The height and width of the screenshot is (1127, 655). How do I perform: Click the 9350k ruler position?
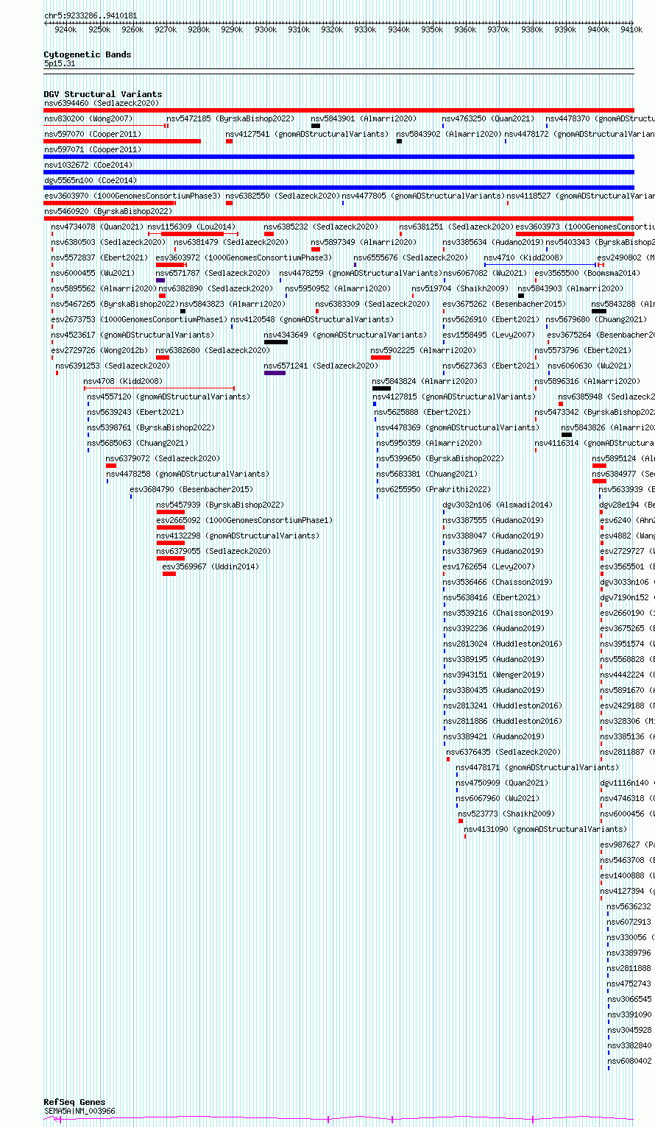tap(432, 29)
